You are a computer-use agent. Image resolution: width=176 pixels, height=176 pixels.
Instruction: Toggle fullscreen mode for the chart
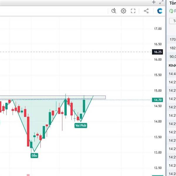point(133,11)
